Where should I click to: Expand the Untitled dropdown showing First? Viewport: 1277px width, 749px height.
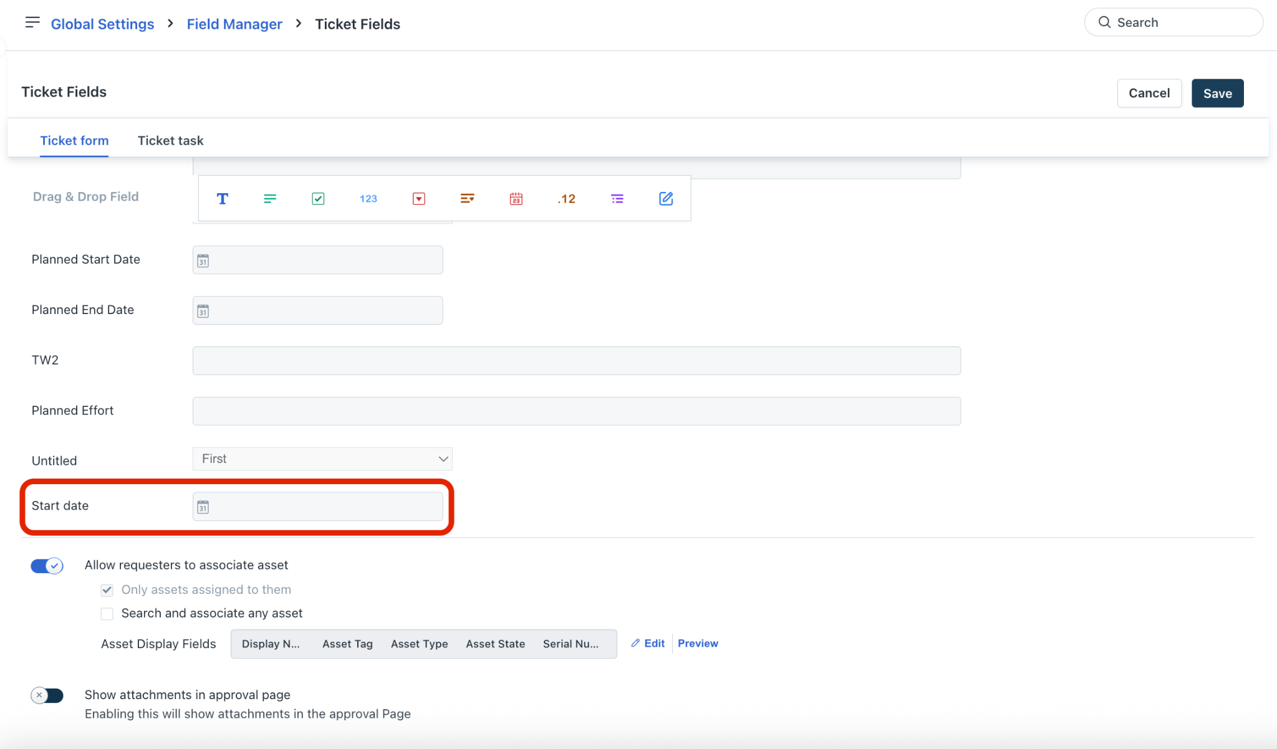(x=322, y=459)
